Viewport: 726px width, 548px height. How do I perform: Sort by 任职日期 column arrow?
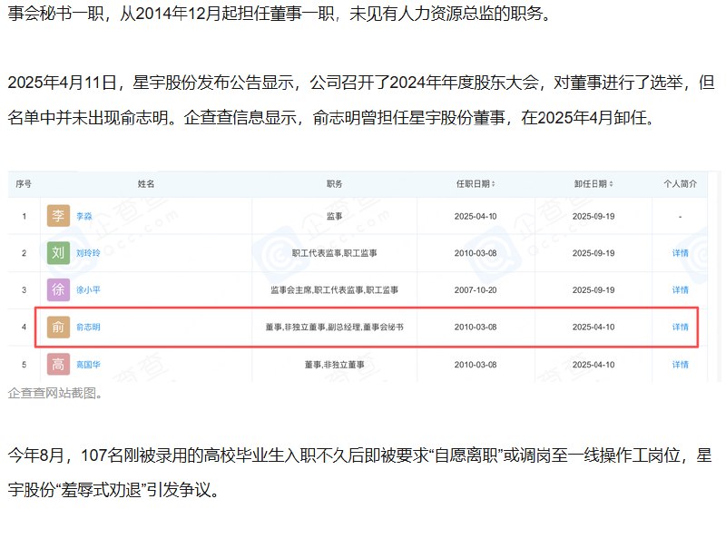coord(494,184)
